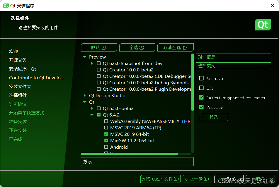279x187 pixels.
Task: Enable the Archive category filter
Action: tap(201, 78)
